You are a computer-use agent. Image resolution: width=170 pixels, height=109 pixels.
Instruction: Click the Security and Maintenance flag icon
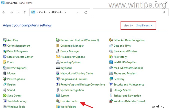(111, 85)
